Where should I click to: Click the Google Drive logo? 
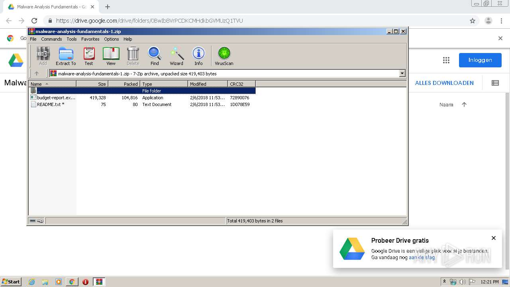16,60
